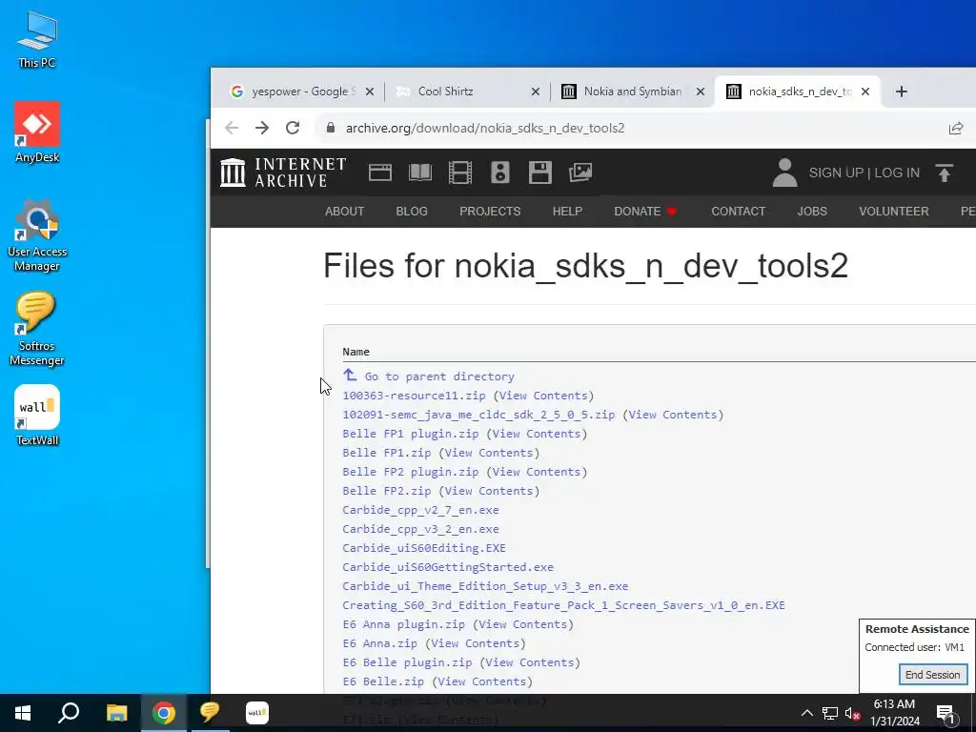Screen dimensions: 976x732
Task: Click the muted volume tray icon
Action: 852,713
